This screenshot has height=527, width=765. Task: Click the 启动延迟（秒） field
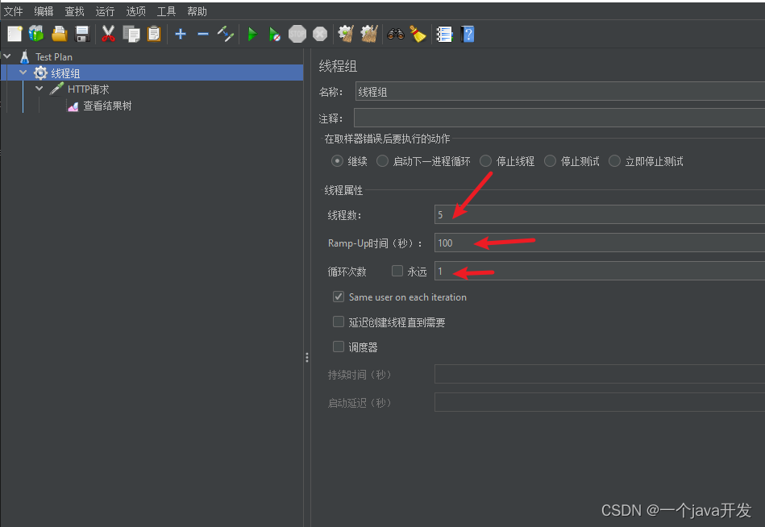600,402
